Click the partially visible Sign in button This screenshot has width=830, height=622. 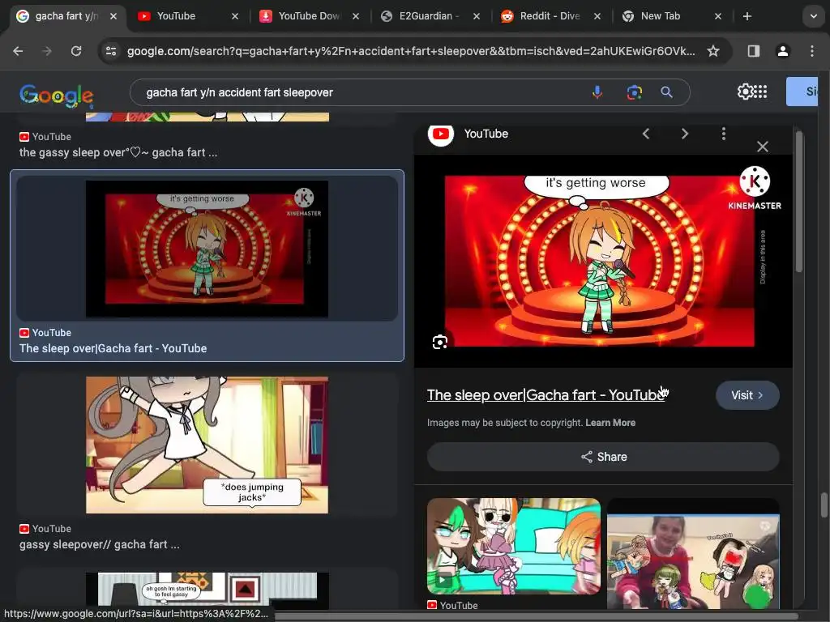[802, 92]
